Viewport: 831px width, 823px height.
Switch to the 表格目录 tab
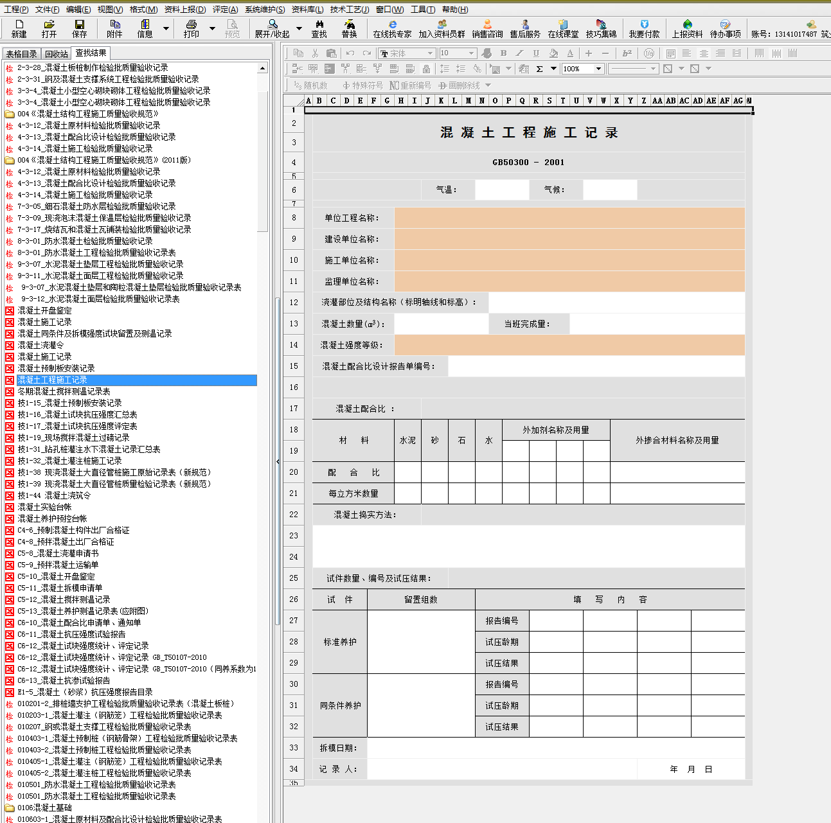coord(22,54)
